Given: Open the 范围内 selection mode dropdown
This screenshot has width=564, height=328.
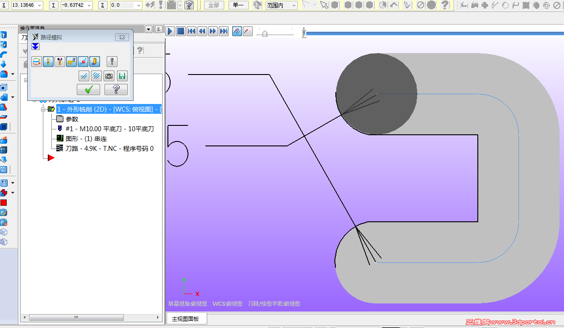Looking at the screenshot, I should (294, 5).
